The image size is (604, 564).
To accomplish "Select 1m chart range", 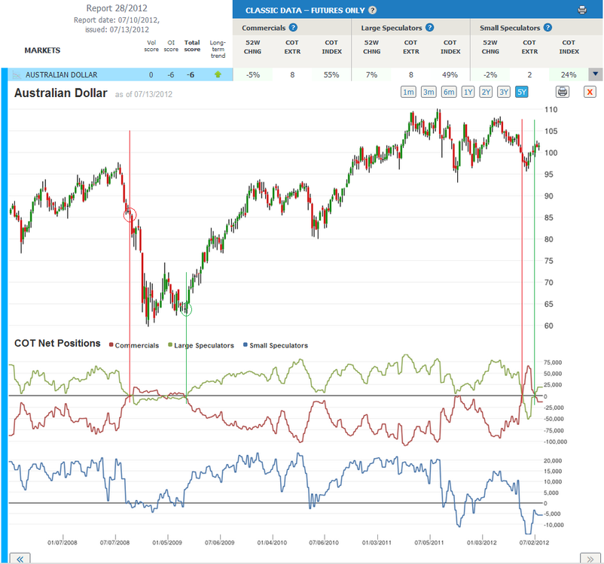I will tap(408, 92).
